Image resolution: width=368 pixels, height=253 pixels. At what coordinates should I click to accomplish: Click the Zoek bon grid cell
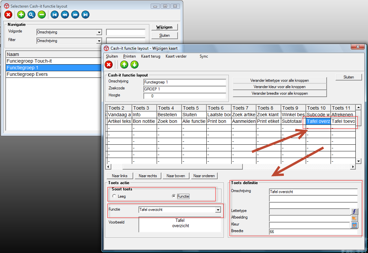(169, 121)
